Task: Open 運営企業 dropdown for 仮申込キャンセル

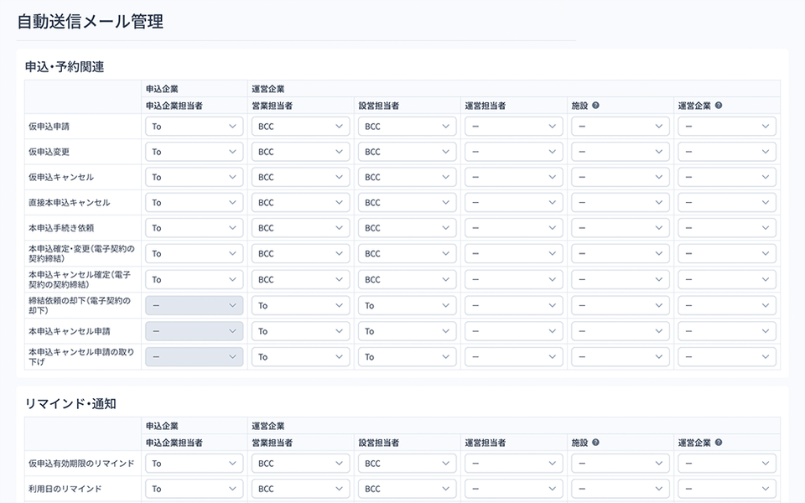Action: [726, 177]
